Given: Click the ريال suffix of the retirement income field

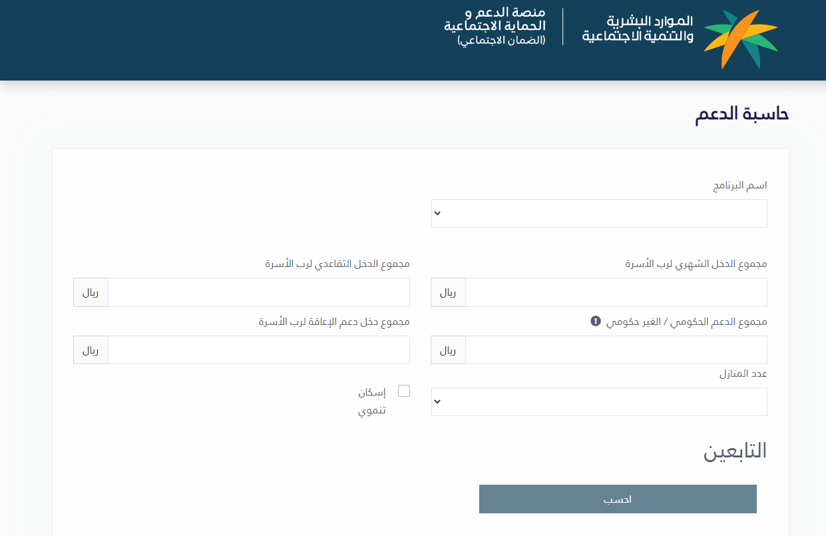Looking at the screenshot, I should [x=91, y=292].
